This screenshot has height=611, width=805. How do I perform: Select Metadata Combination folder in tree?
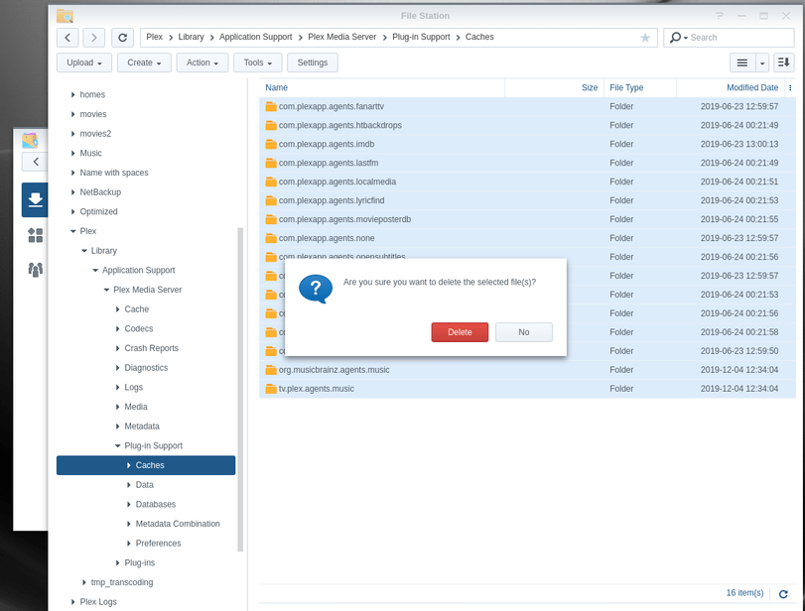point(178,524)
